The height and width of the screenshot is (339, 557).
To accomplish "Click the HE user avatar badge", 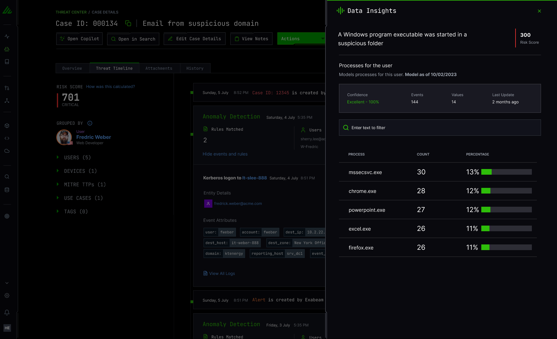I will coord(7,328).
